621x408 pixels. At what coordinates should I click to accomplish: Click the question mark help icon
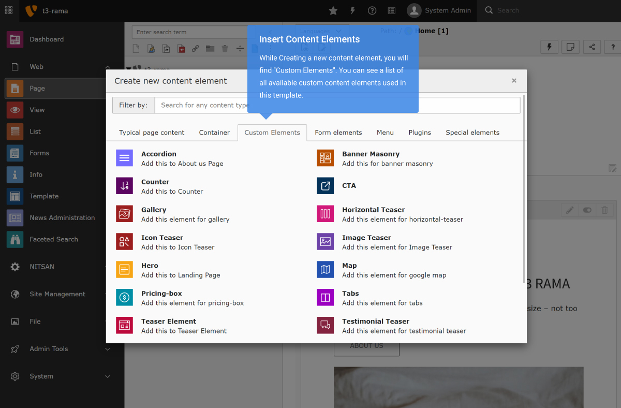click(x=372, y=10)
